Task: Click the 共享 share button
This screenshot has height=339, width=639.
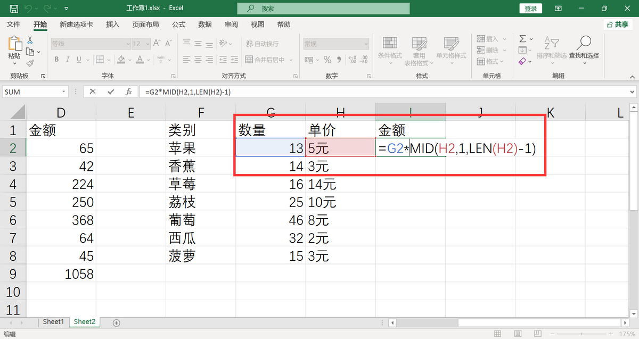Action: 618,24
